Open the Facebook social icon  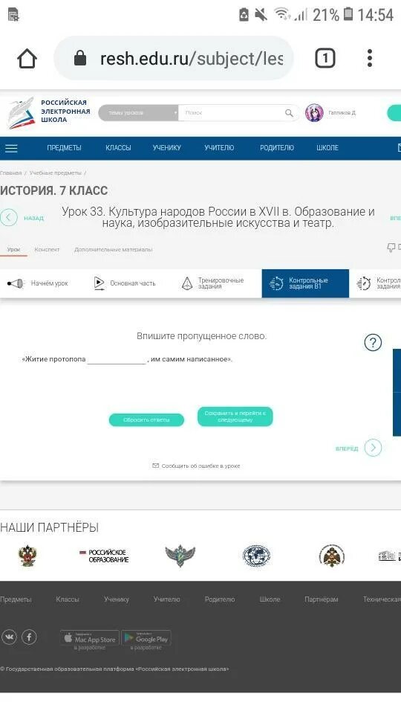tap(29, 637)
